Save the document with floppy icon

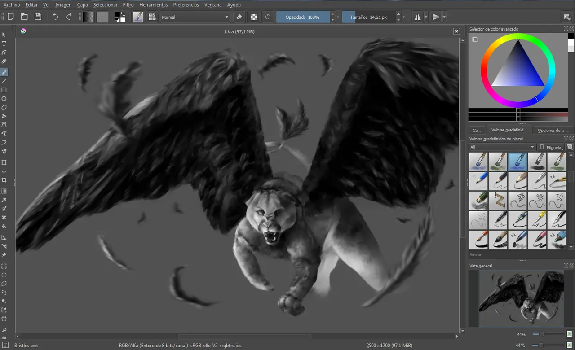pyautogui.click(x=38, y=17)
